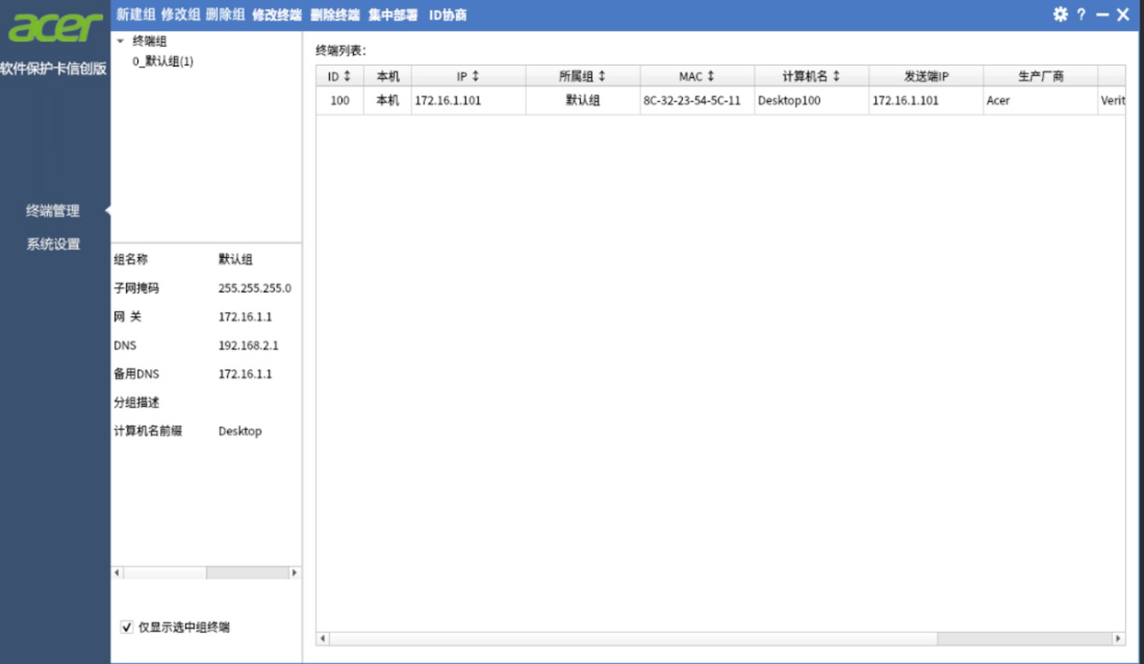Sort terminal list by ID column
The height and width of the screenshot is (664, 1144).
click(x=339, y=76)
